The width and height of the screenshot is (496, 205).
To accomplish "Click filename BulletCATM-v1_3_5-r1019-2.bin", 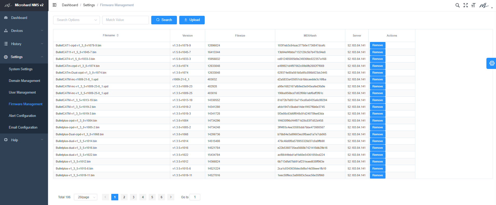I will [x=76, y=107].
